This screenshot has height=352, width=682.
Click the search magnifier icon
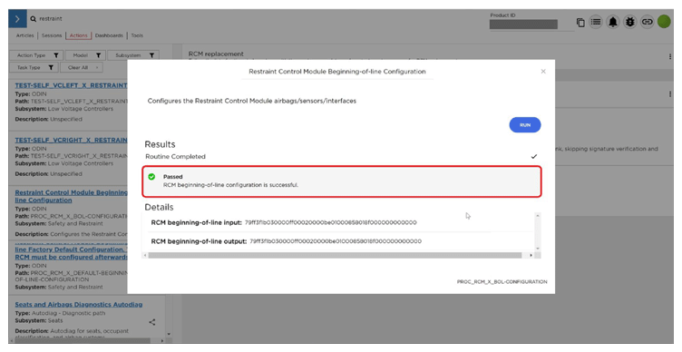(33, 19)
